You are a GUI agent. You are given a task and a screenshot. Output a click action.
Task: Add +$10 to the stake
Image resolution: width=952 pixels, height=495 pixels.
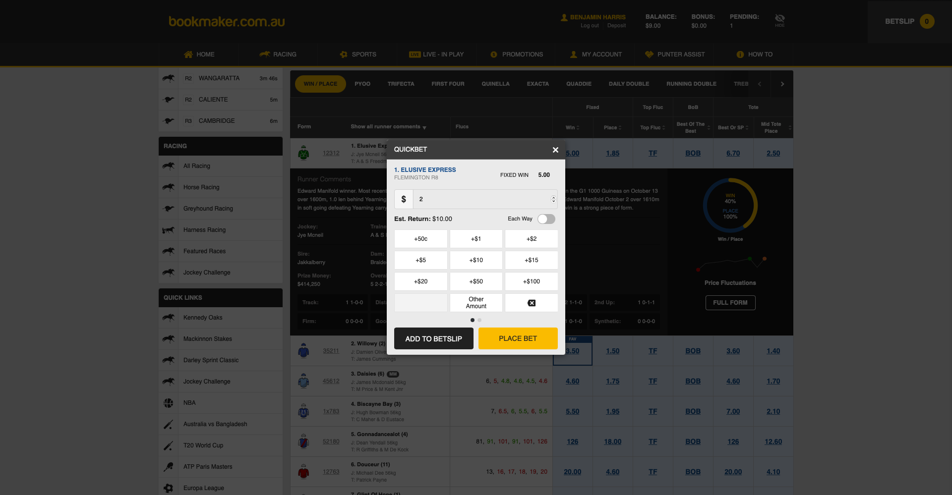(476, 260)
